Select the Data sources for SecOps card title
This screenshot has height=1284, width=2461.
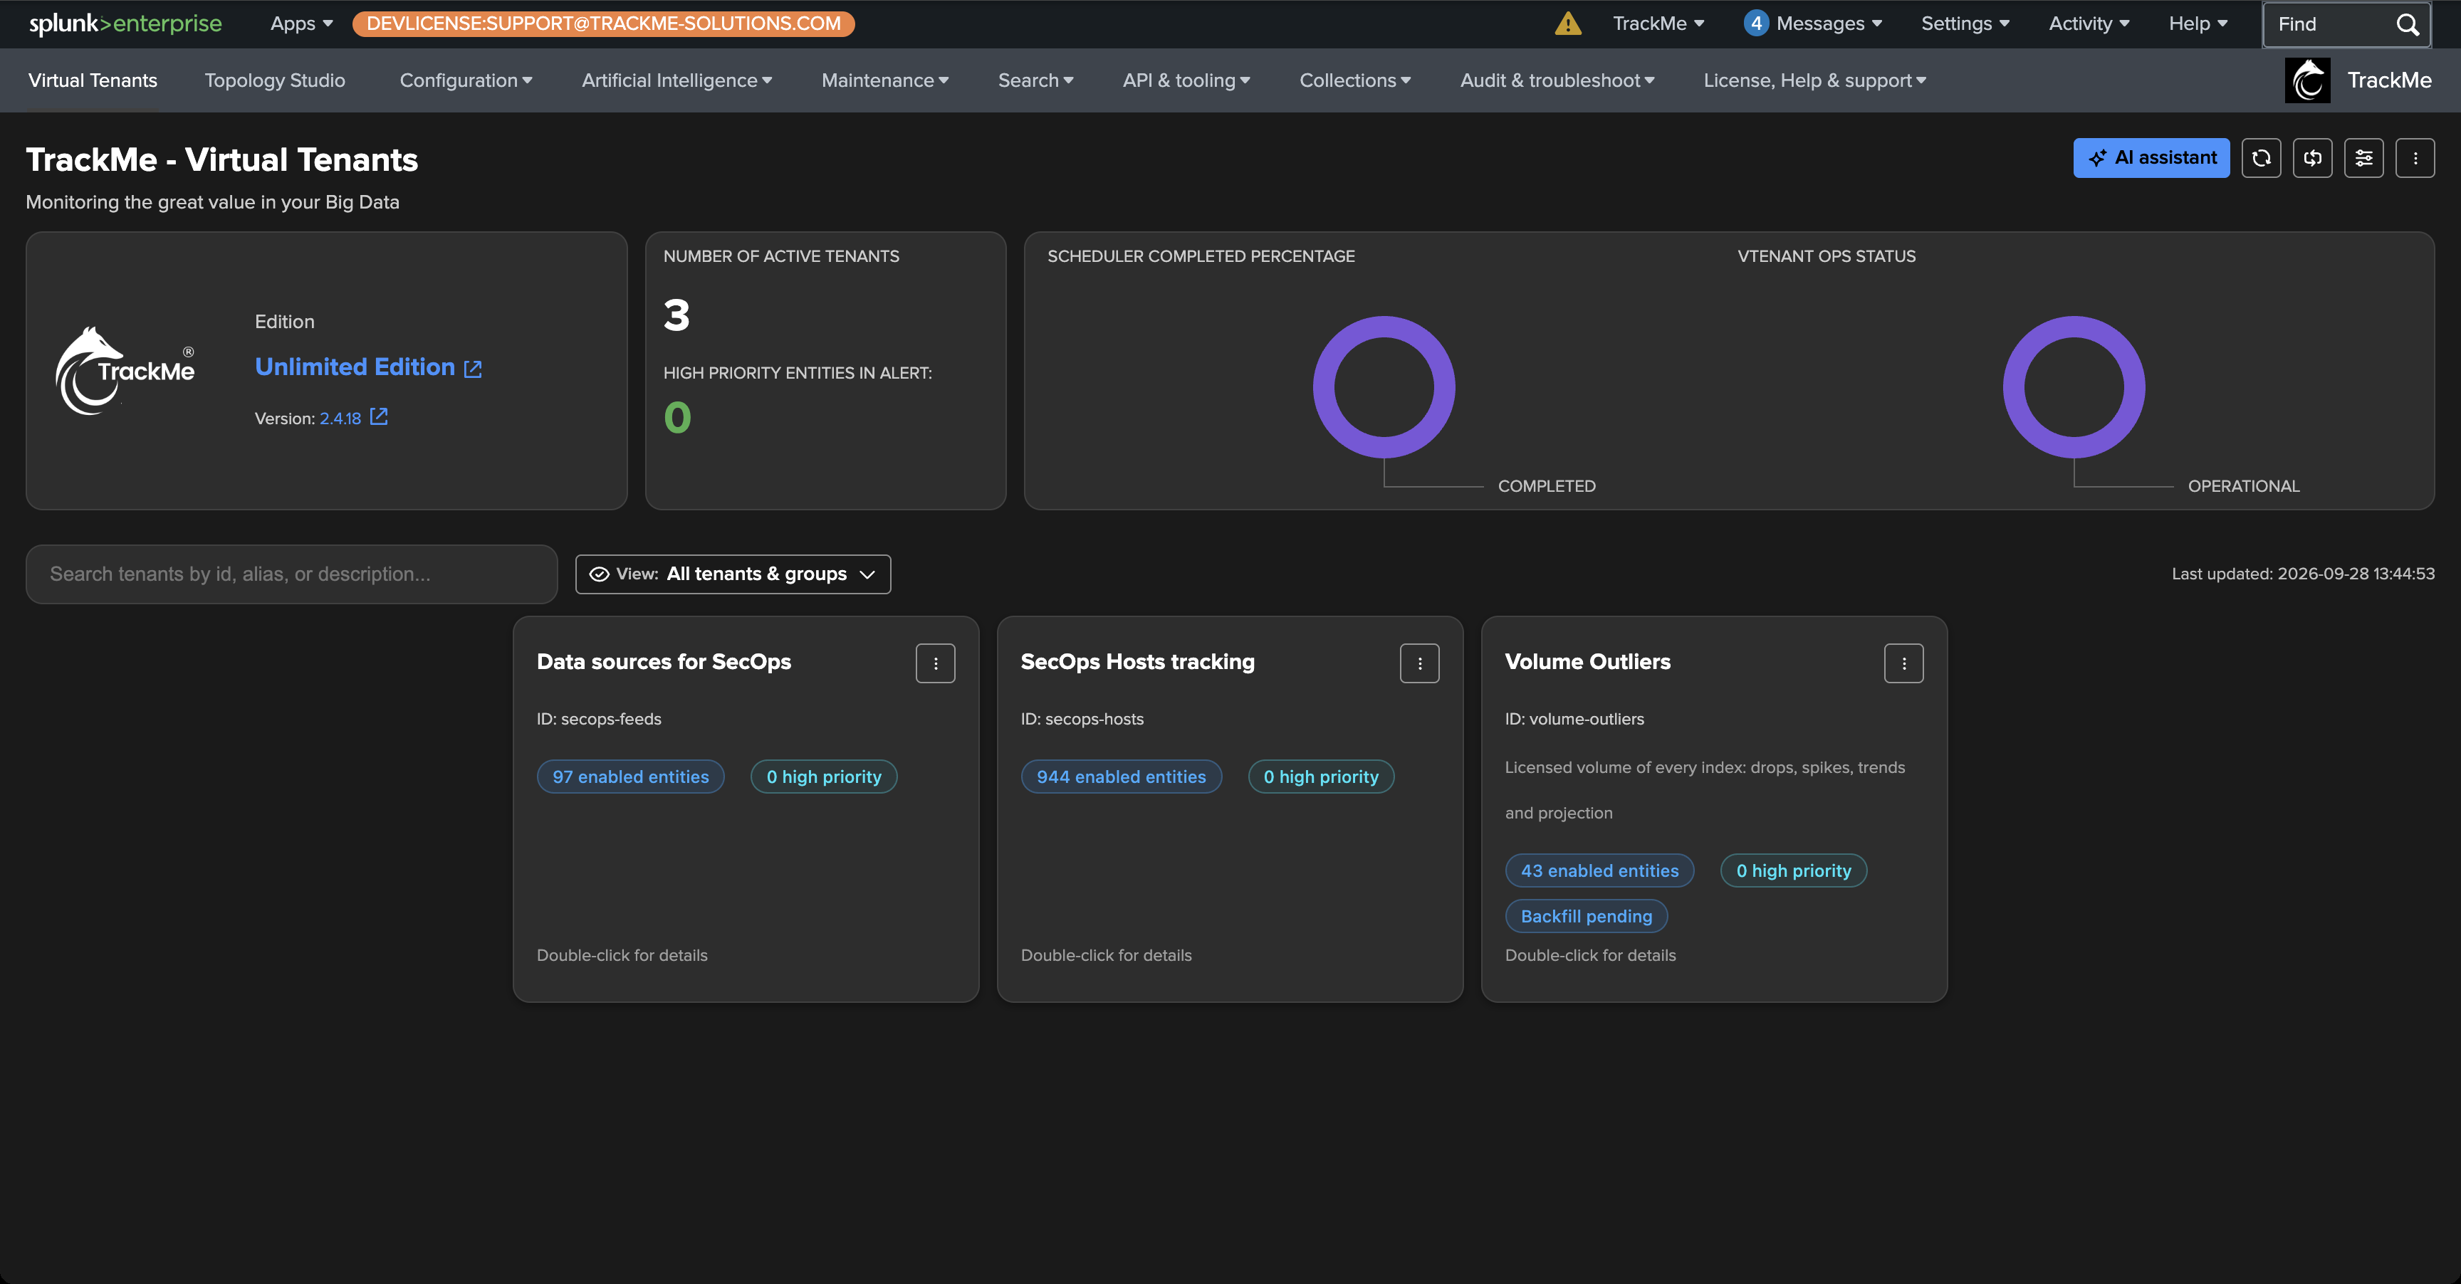(664, 661)
